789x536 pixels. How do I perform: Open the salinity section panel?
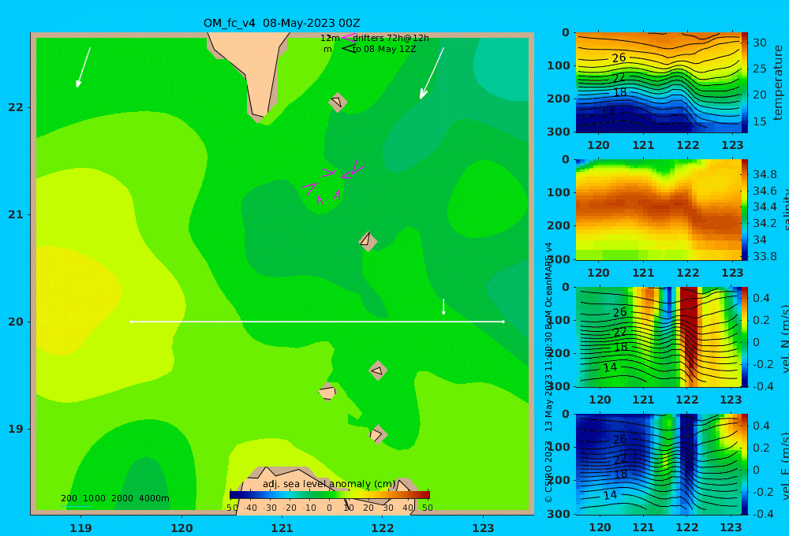tap(658, 210)
